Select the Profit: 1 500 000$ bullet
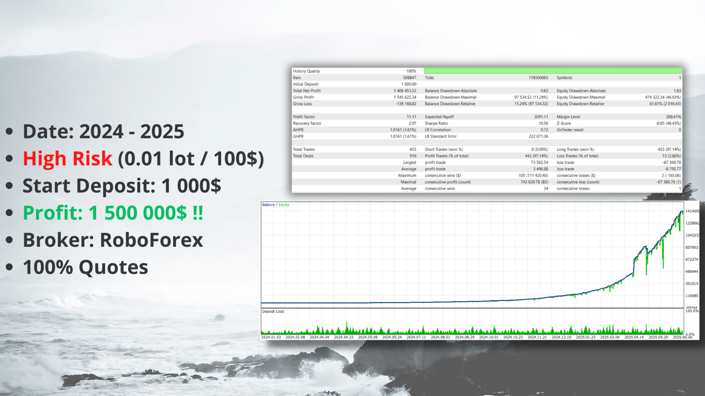Image resolution: width=705 pixels, height=396 pixels. [x=113, y=213]
